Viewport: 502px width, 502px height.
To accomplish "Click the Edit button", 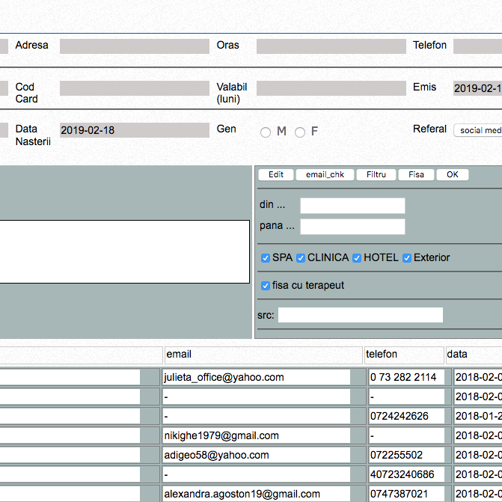I will pyautogui.click(x=276, y=174).
